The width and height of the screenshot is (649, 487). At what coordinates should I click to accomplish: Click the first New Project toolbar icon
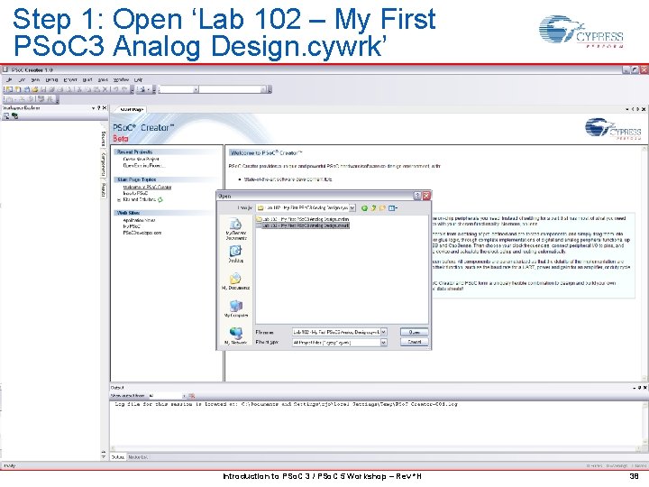[8, 89]
